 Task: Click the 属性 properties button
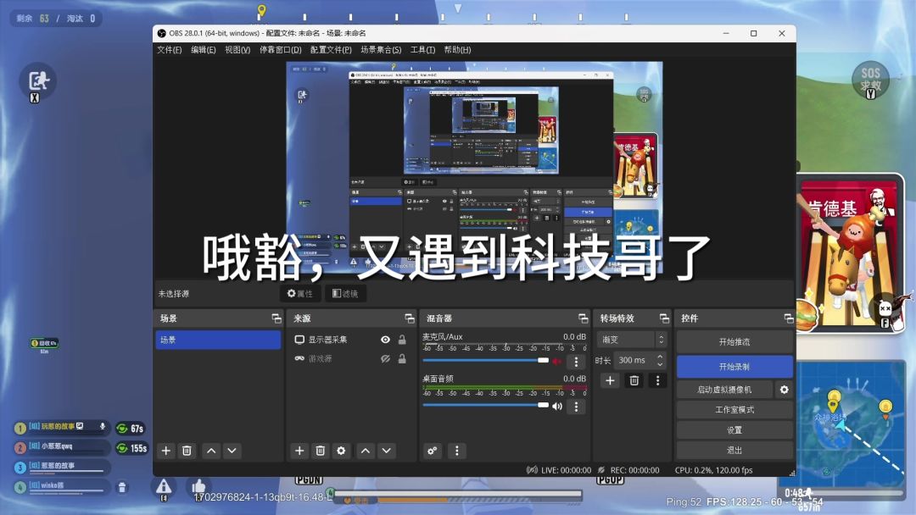pos(300,293)
